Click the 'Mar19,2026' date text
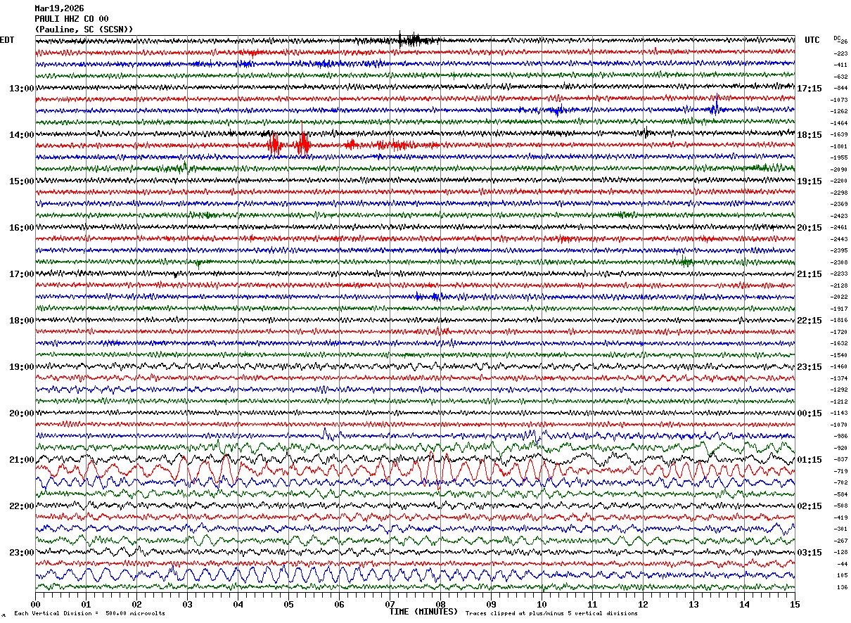This screenshot has width=851, height=623. coord(59,8)
